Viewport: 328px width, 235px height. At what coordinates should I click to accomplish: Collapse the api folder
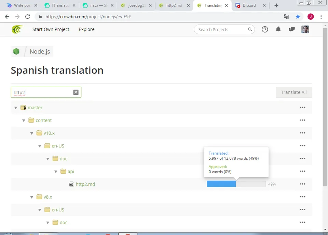(x=56, y=172)
